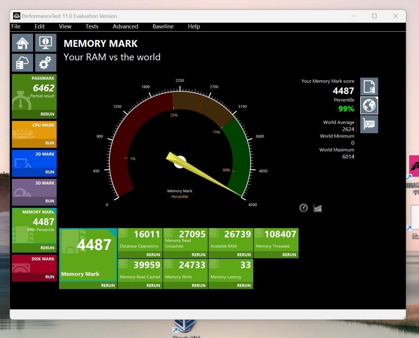Open the System Information monitor icon
The height and width of the screenshot is (338, 419).
46,43
